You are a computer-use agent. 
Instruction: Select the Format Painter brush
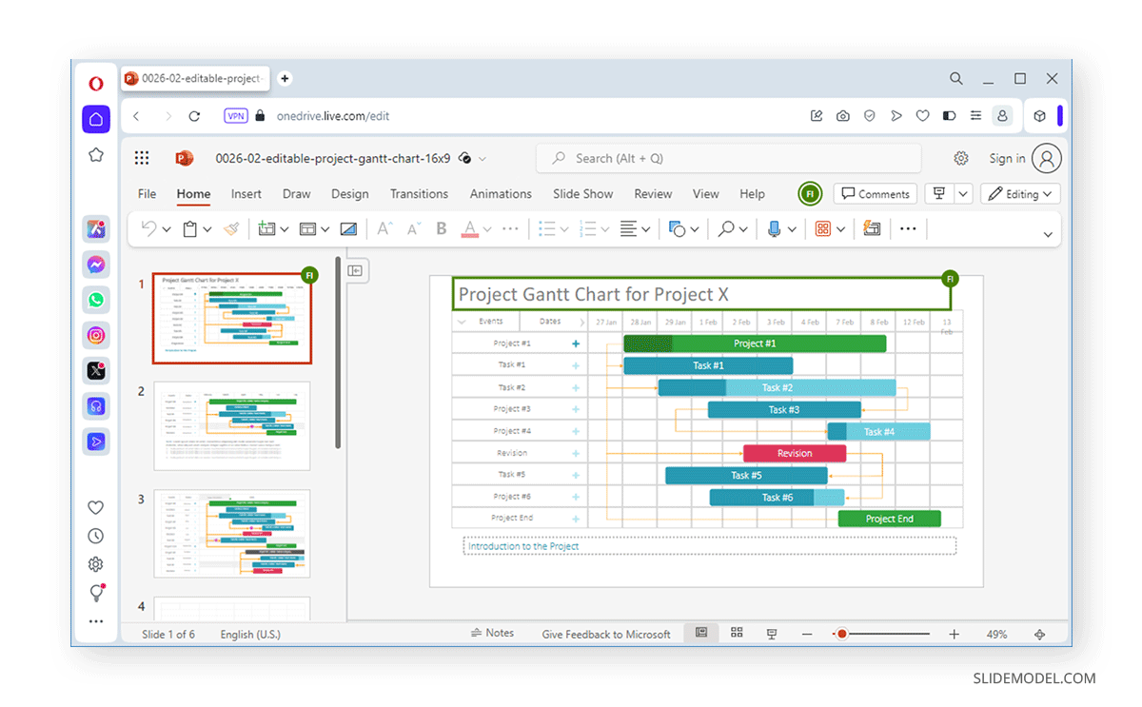[x=232, y=229]
